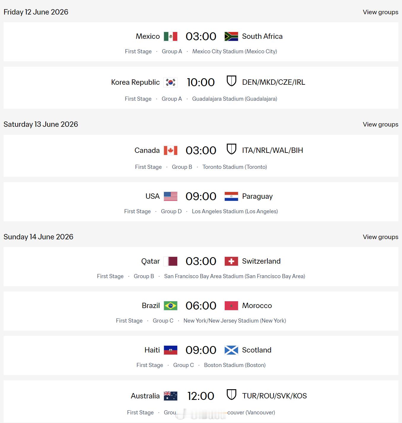Click the Canada flag icon

point(170,150)
